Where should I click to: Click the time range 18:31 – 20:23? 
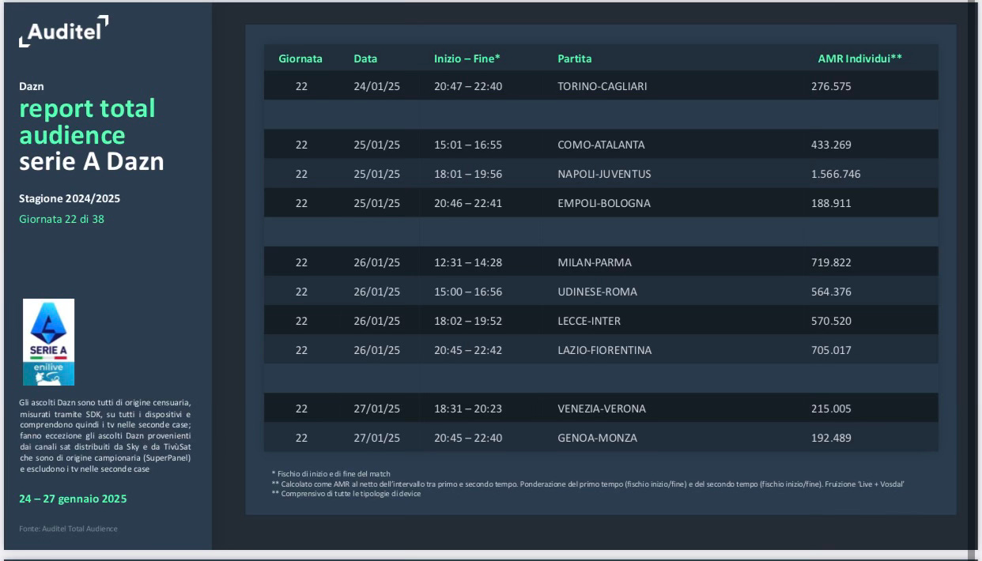point(468,409)
